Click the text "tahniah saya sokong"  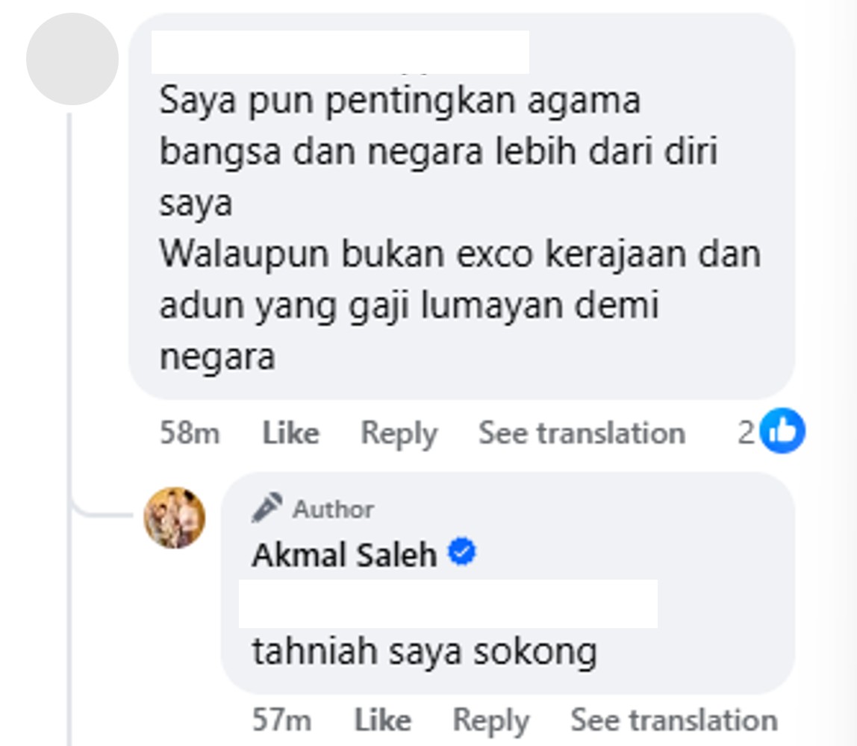point(424,652)
